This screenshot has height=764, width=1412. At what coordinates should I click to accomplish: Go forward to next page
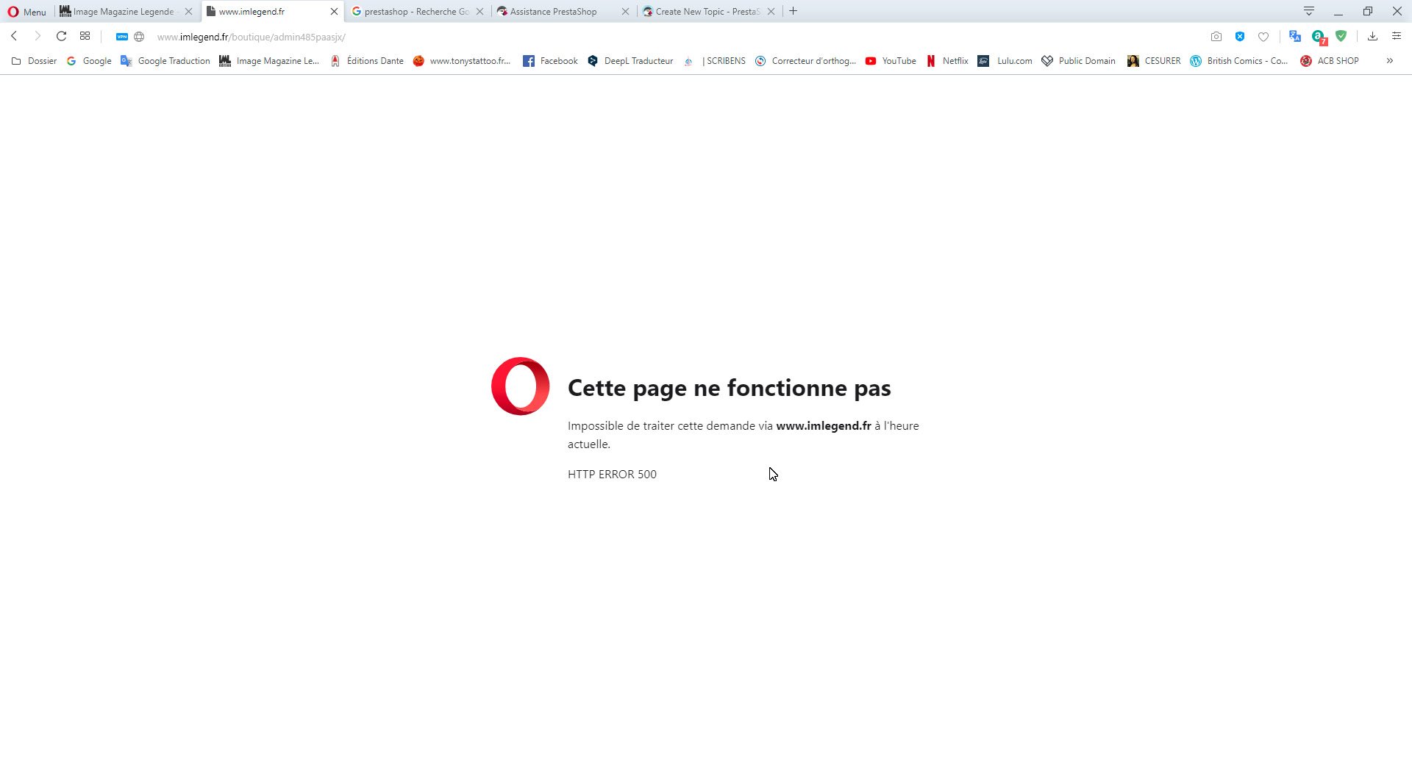tap(38, 36)
